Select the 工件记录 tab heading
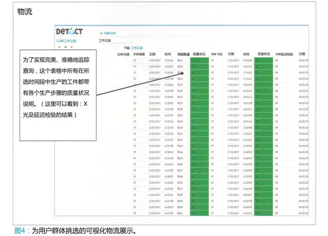 tap(105, 41)
